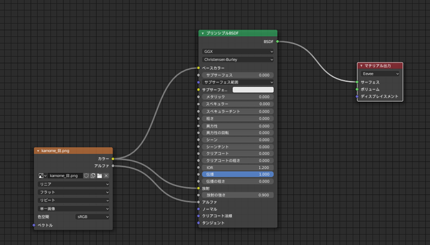
Task: Click the サブサーフェスカラー white color swatch
Action: (x=253, y=89)
